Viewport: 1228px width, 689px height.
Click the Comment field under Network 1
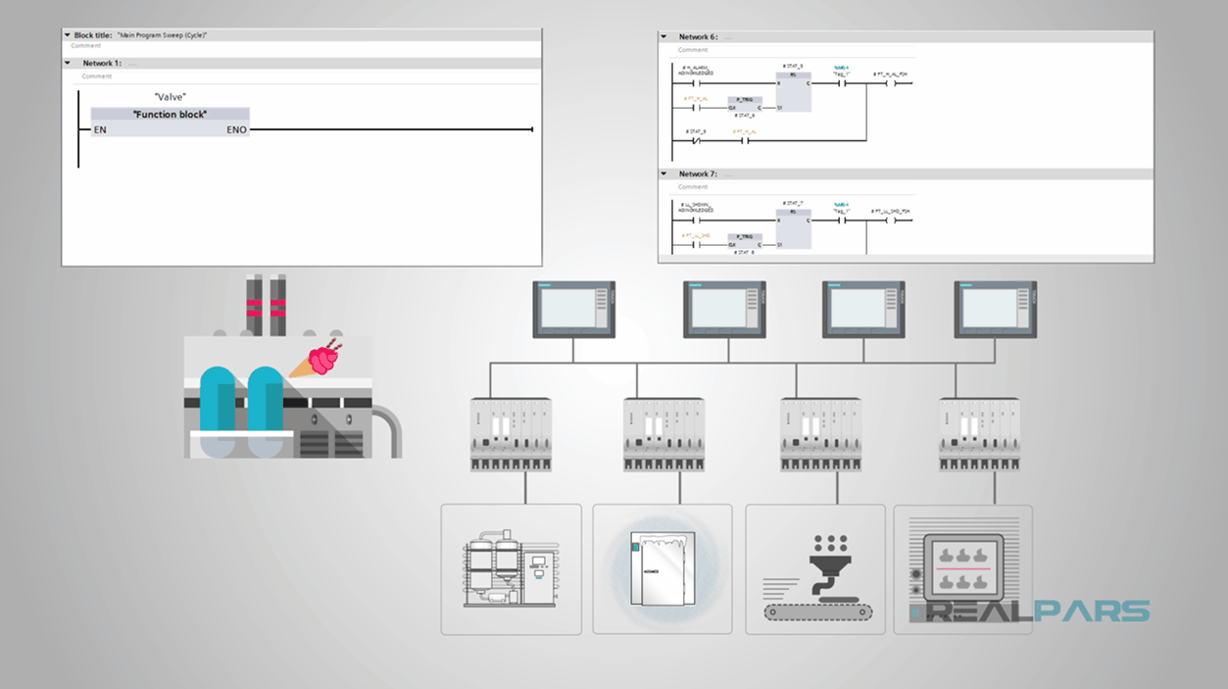pyautogui.click(x=96, y=75)
